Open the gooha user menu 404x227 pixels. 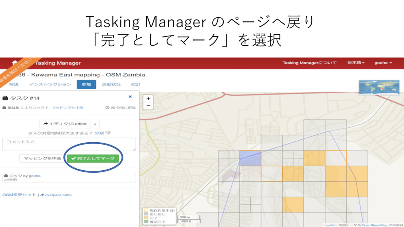pyautogui.click(x=383, y=63)
